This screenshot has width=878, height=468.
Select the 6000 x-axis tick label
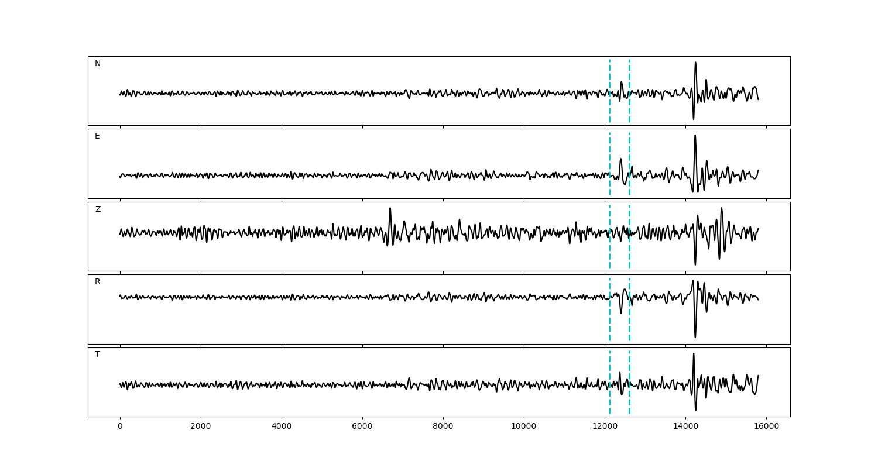tap(362, 427)
